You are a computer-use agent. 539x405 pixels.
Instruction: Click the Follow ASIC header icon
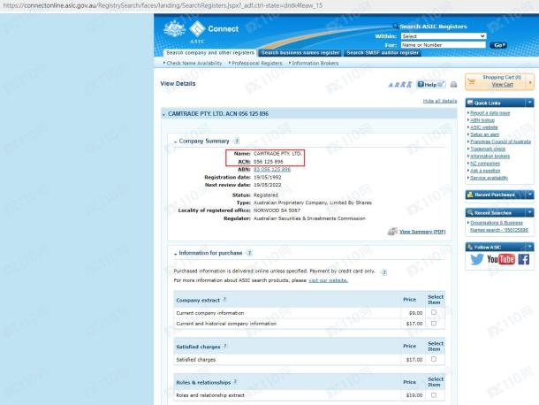pos(470,247)
